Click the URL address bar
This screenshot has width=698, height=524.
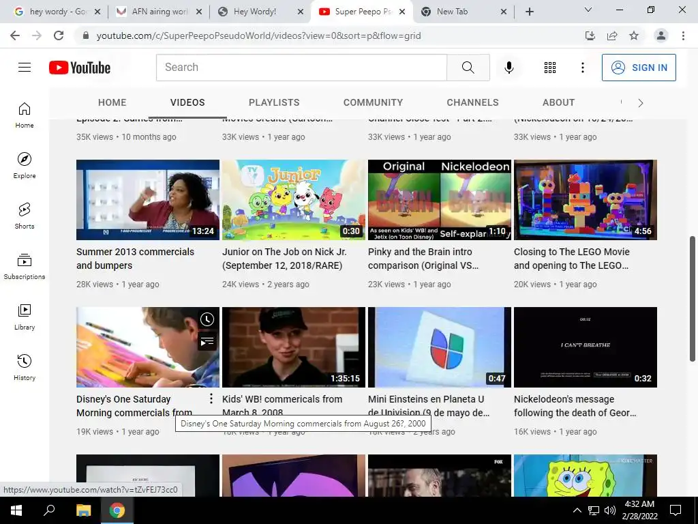click(x=329, y=35)
